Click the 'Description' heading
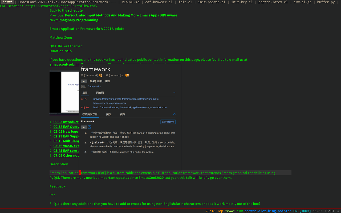The height and width of the screenshot is (213, 341). point(59,164)
